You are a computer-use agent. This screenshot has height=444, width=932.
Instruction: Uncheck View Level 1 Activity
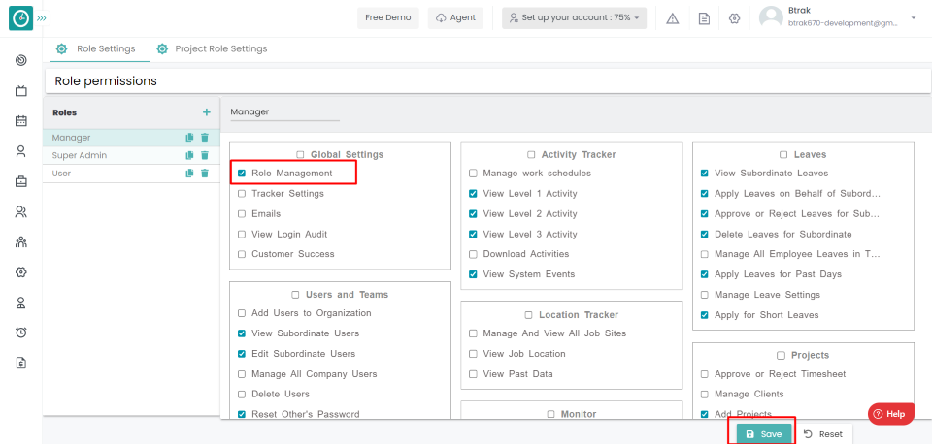tap(473, 194)
